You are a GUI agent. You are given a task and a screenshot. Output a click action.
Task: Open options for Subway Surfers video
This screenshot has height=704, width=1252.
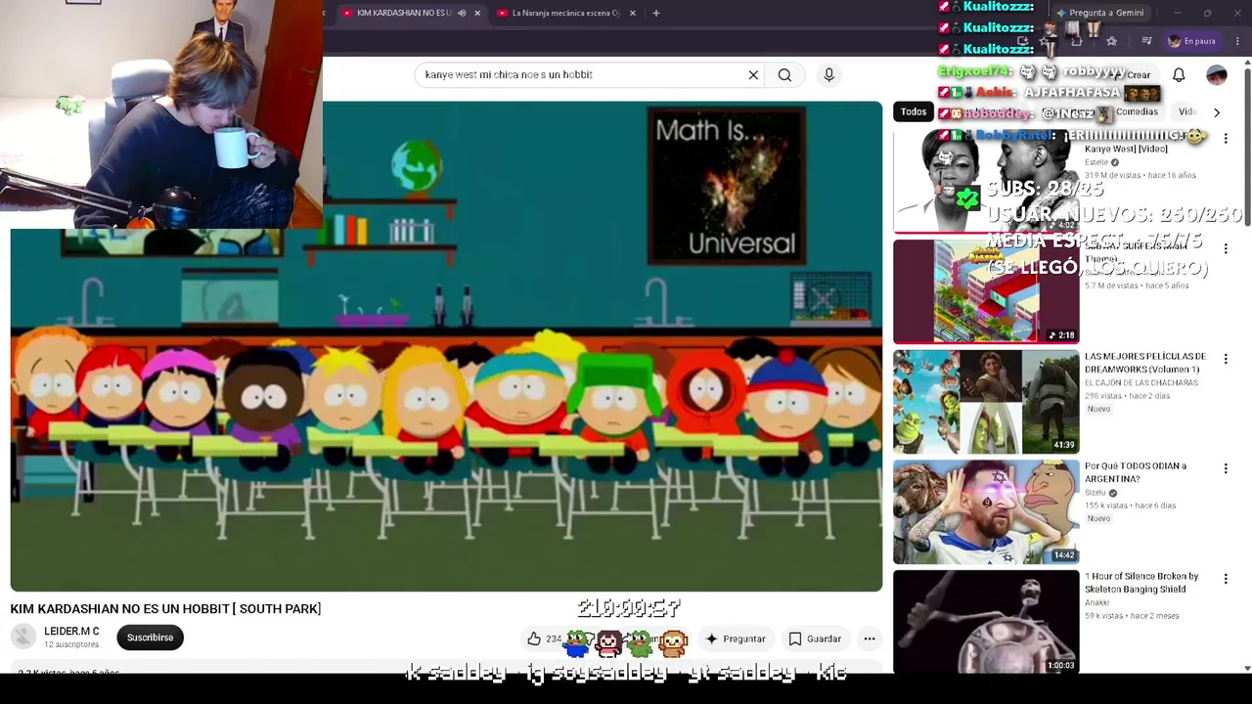(x=1226, y=249)
